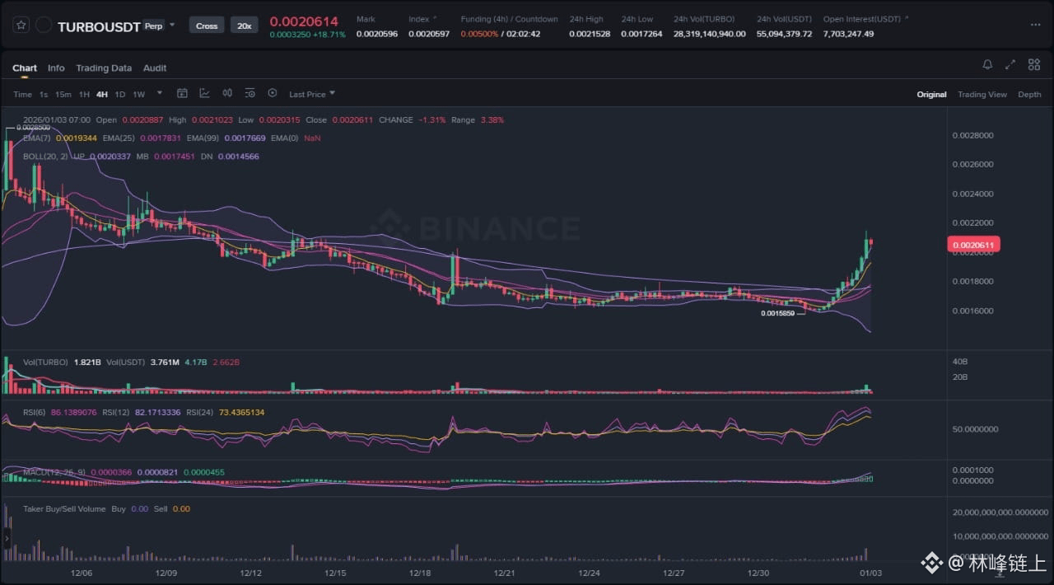The height and width of the screenshot is (585, 1054).
Task: Open the price alert bell icon
Action: click(x=987, y=64)
